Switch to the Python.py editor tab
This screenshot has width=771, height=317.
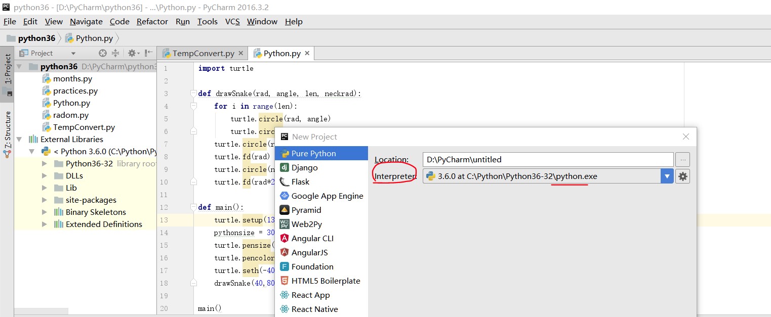coord(282,53)
